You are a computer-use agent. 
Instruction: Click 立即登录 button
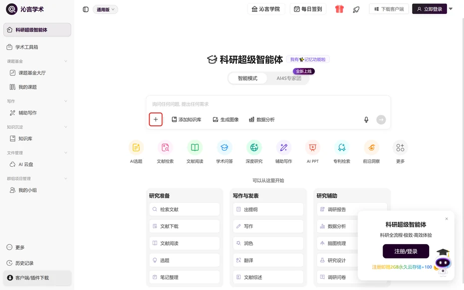click(430, 9)
